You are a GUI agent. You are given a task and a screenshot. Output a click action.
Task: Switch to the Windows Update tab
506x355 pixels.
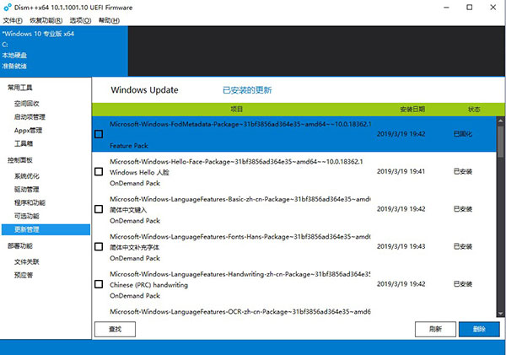click(x=144, y=90)
